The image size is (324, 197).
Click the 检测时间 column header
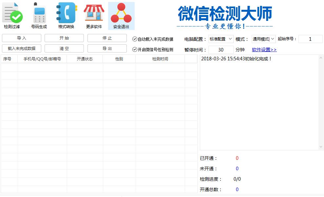[160, 59]
